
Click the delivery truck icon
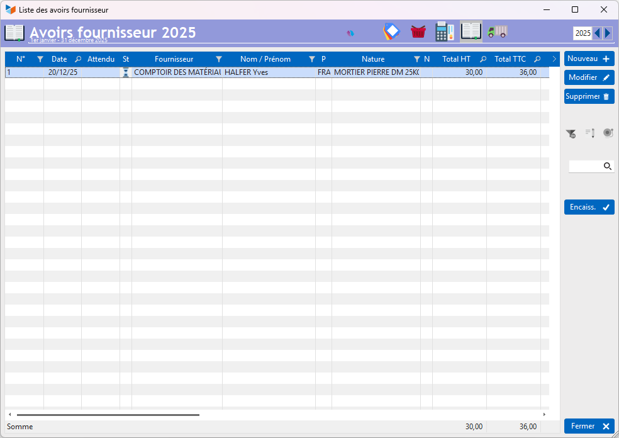498,31
